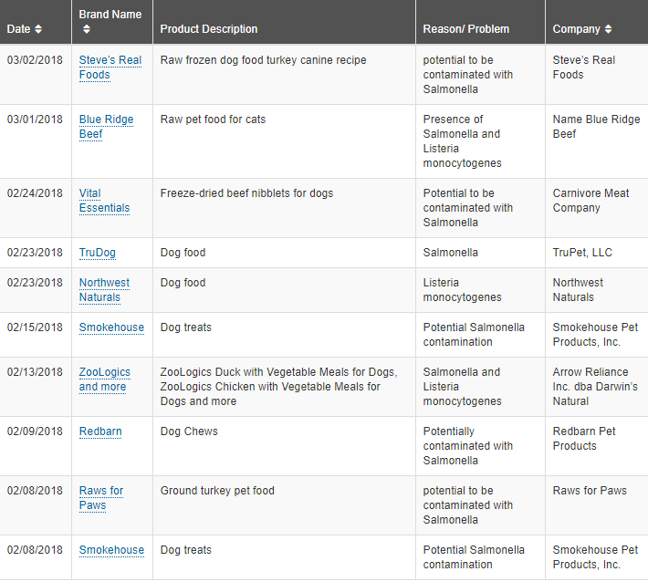Click 'Salmonella and Listeria monocytogenes' ZooLogics reason
This screenshot has width=648, height=582.
click(463, 387)
